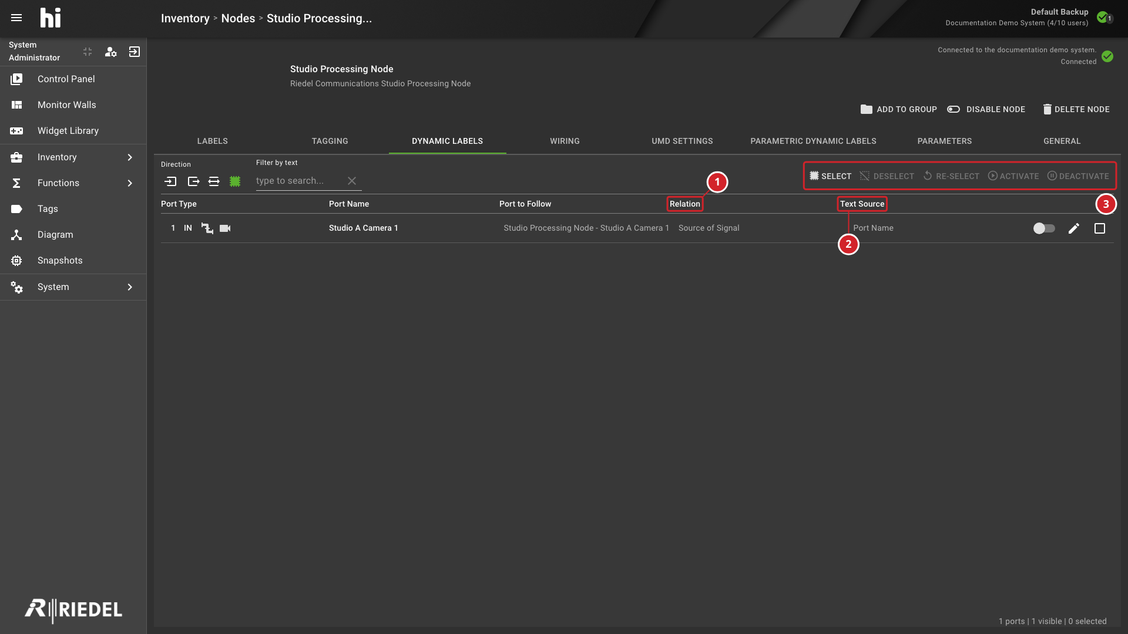Open Monitor Walls from sidebar
The width and height of the screenshot is (1128, 634).
pyautogui.click(x=73, y=104)
